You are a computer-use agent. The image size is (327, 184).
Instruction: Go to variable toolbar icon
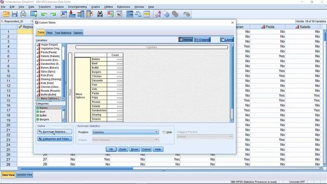[x=72, y=14]
